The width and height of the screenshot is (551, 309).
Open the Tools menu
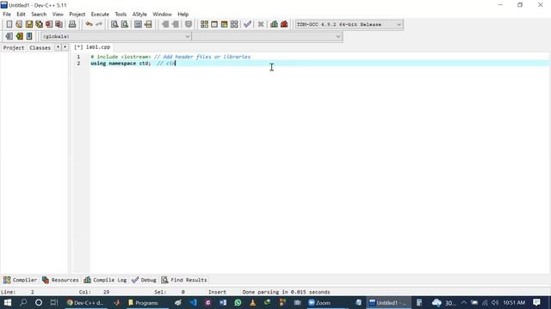(121, 15)
